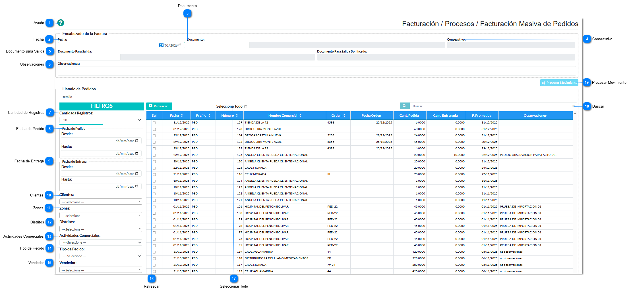Viewport: 631px width, 293px height.
Task: Select checkbox for pedido 126 row
Action: (x=154, y=155)
